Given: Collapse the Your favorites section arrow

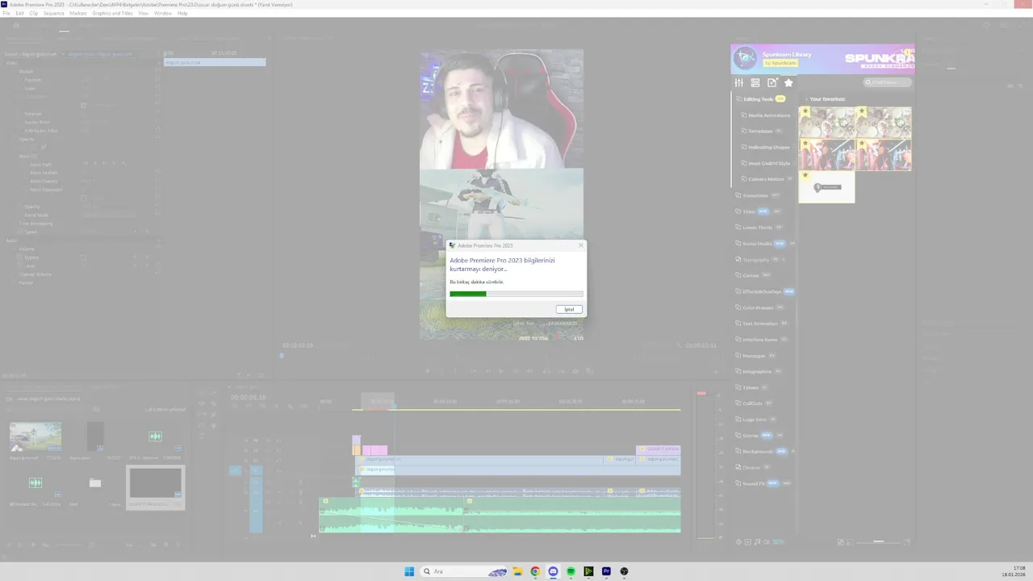Looking at the screenshot, I should [805, 99].
